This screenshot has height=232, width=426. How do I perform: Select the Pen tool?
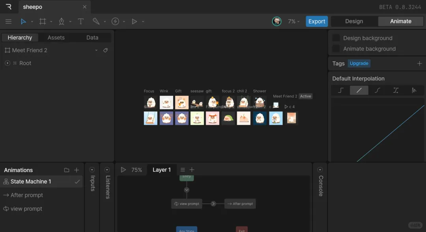click(x=62, y=21)
